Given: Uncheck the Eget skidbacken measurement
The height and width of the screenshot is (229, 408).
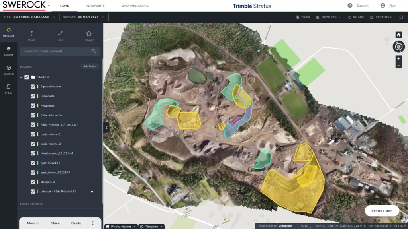Looking at the screenshot, I should pos(33,87).
